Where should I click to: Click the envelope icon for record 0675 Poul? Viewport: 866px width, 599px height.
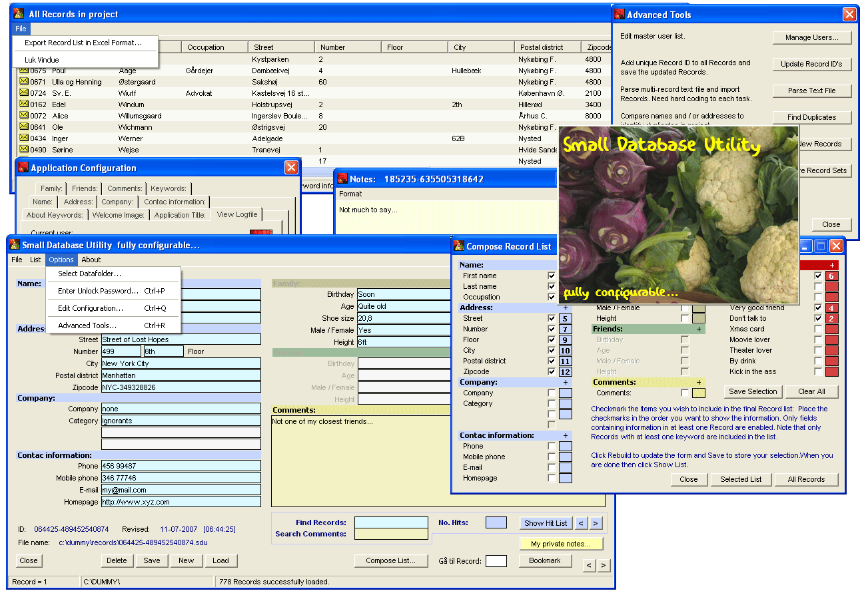coord(24,71)
